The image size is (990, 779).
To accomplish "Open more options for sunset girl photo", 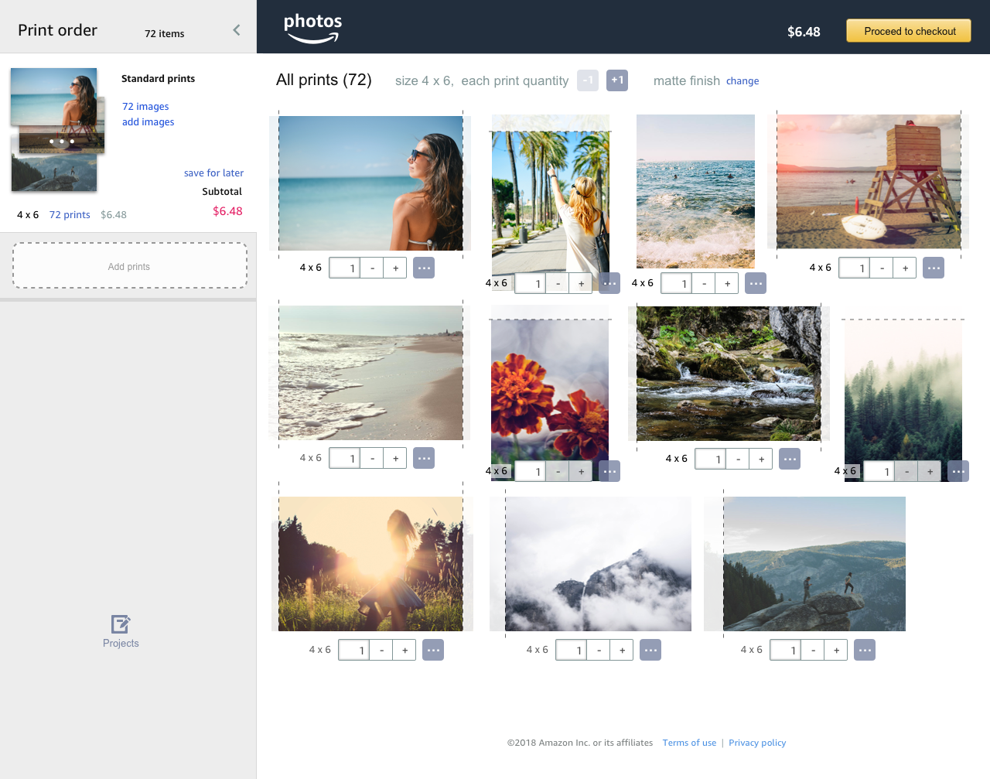I will 433,650.
